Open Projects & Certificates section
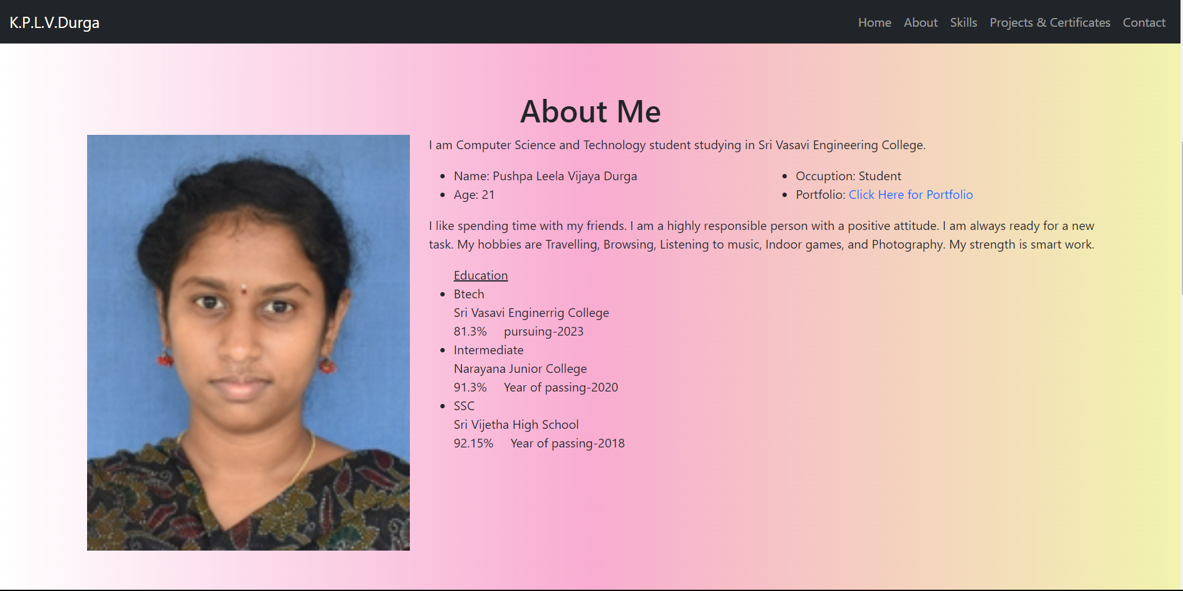Viewport: 1183px width, 591px height. point(1050,22)
